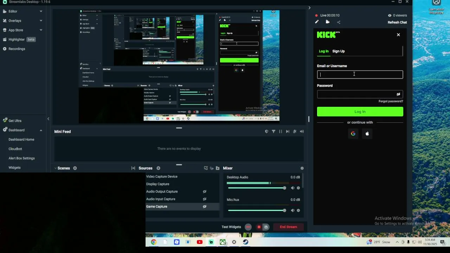Open Alert Box Settings
The width and height of the screenshot is (450, 253).
pos(21,158)
